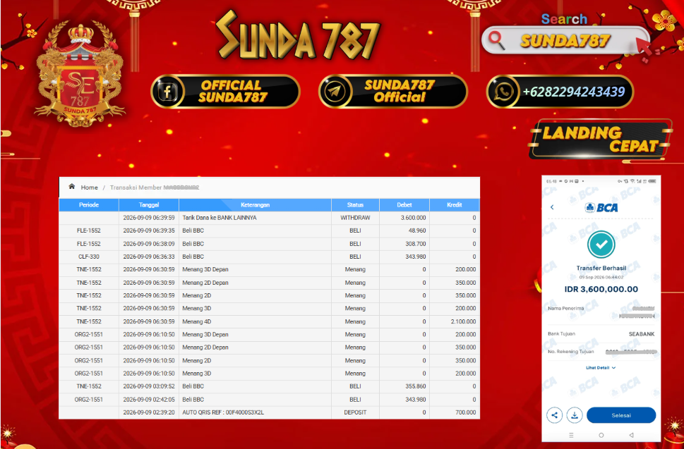Click the Home icon in breadcrumb

tap(71, 187)
